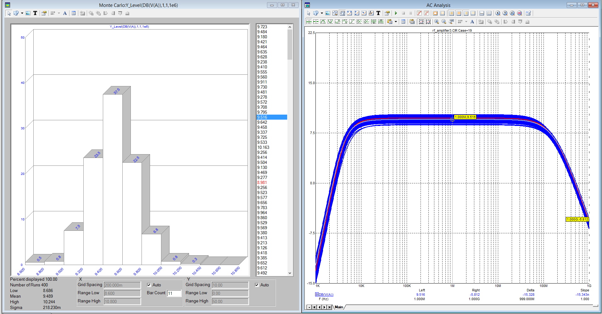
Task: Choose the bold T text tool in AC Analysis
Action: pos(378,13)
